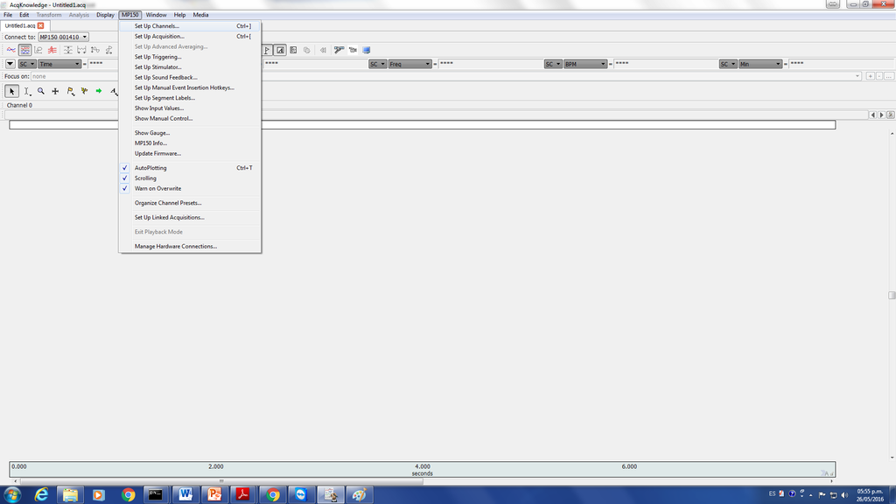
Task: Click the horizontal autoscale icon
Action: [81, 50]
